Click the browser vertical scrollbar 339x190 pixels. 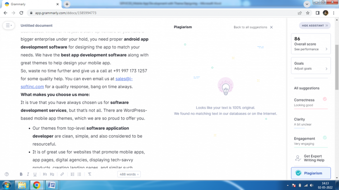337,66
